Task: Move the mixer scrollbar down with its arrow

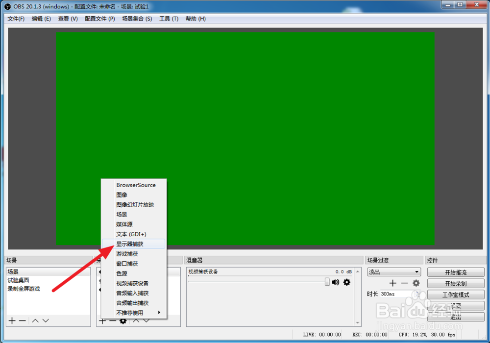Action: pos(358,323)
